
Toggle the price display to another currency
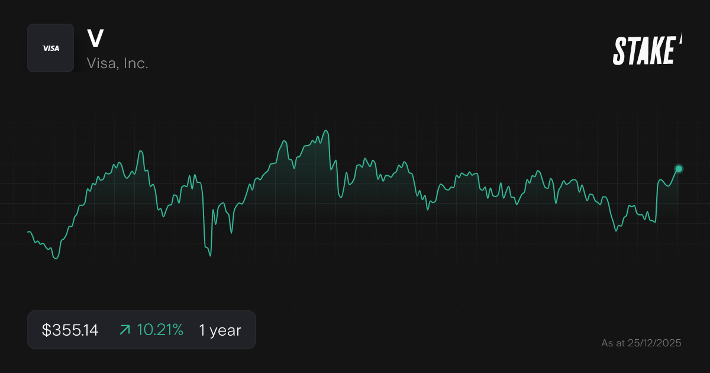click(70, 330)
